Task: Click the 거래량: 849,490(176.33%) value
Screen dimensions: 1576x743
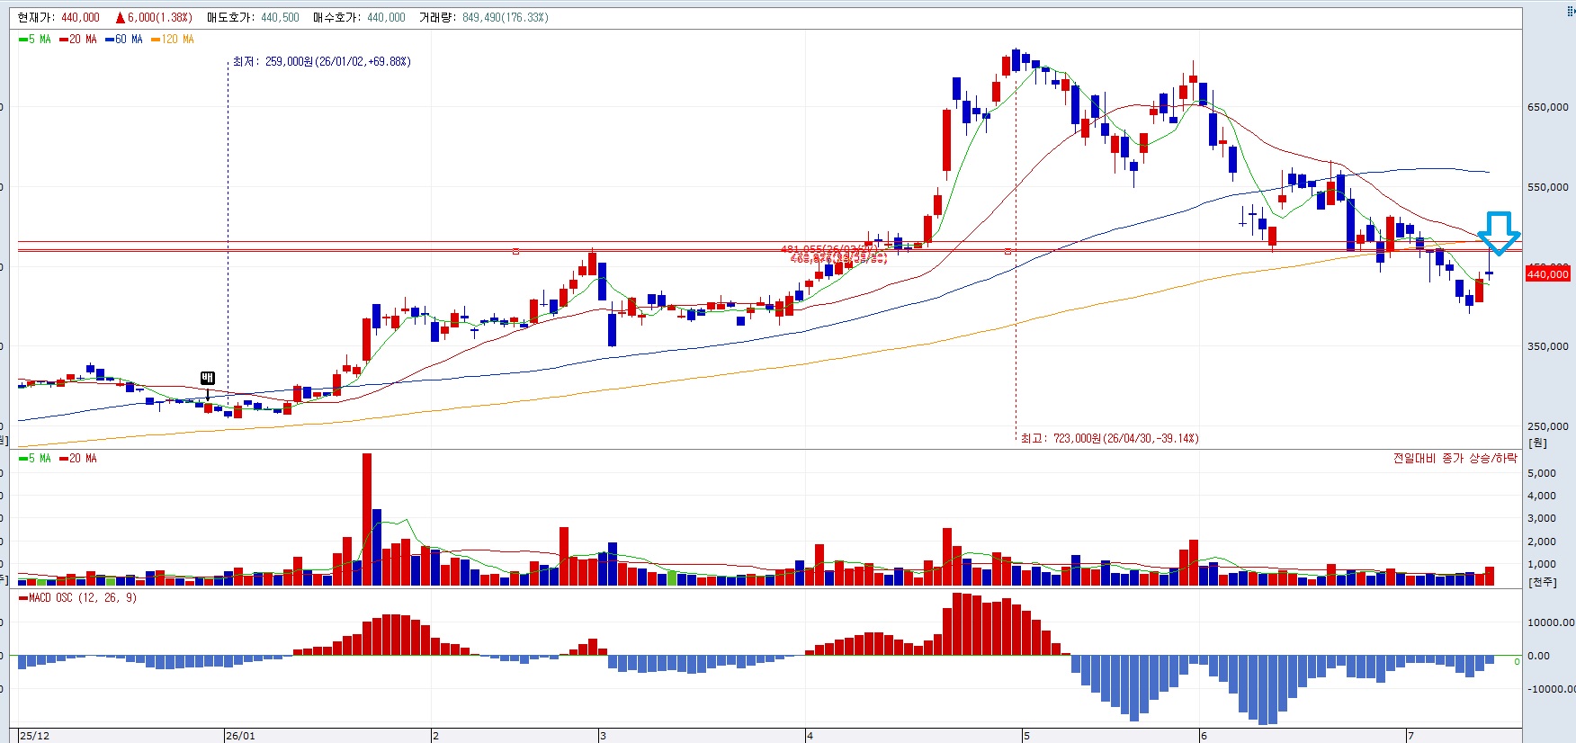Action: (x=484, y=17)
